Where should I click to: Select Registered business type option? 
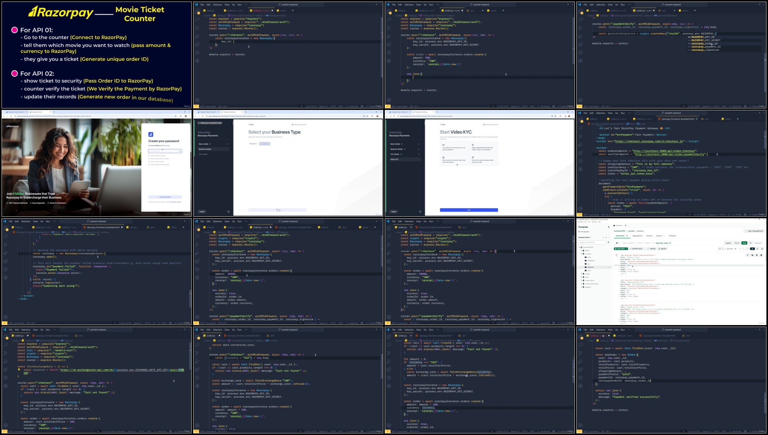pyautogui.click(x=253, y=144)
